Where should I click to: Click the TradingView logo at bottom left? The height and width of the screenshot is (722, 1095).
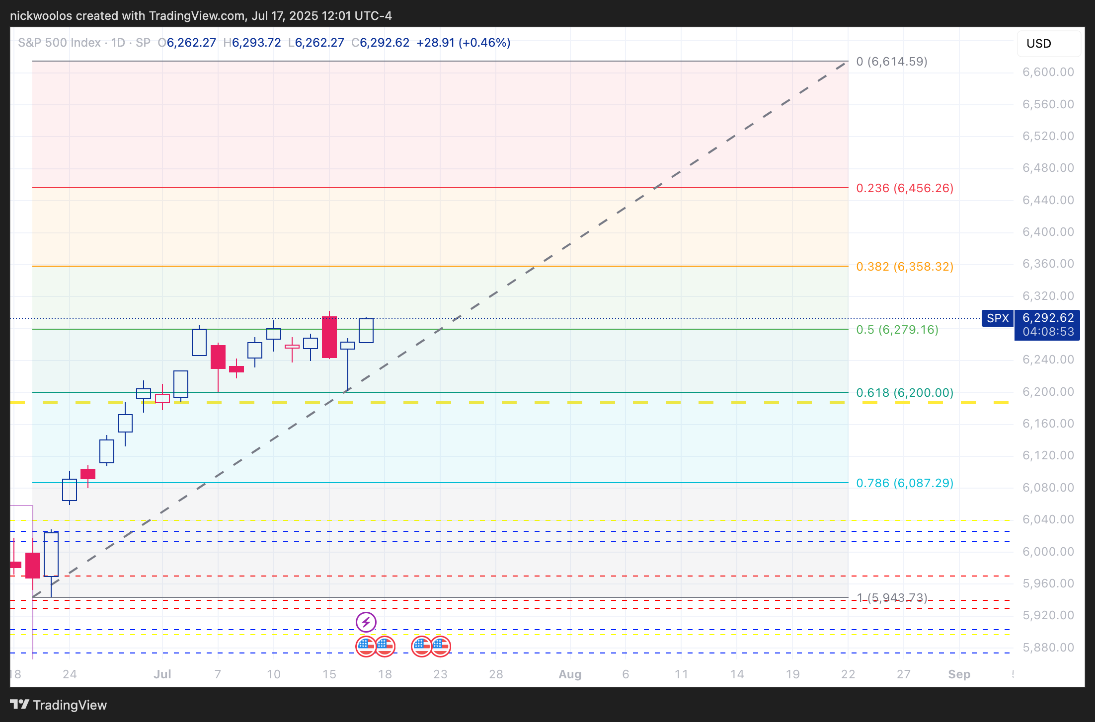pos(59,705)
